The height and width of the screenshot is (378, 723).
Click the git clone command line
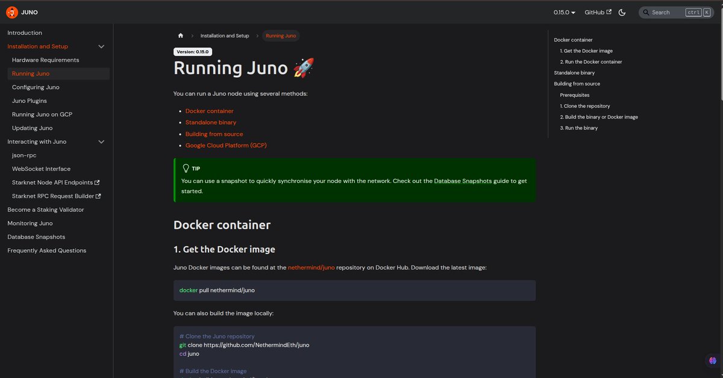click(x=244, y=345)
